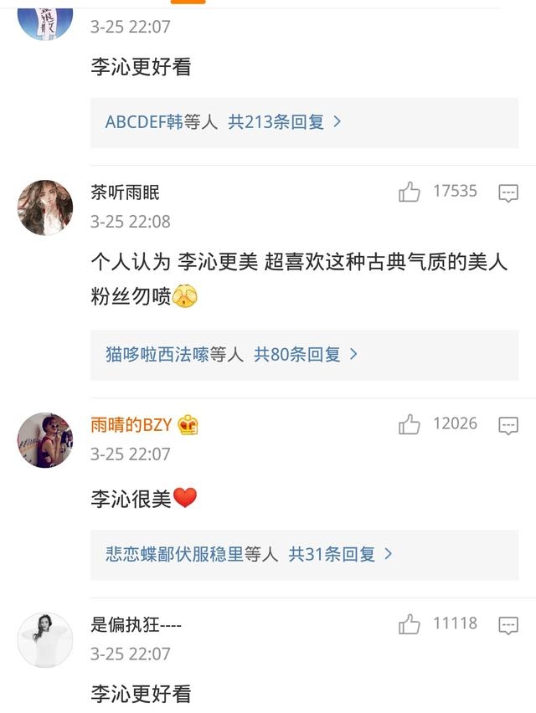Tap the username 茶听雨眠
This screenshot has height=713, width=536.
pyautogui.click(x=125, y=192)
